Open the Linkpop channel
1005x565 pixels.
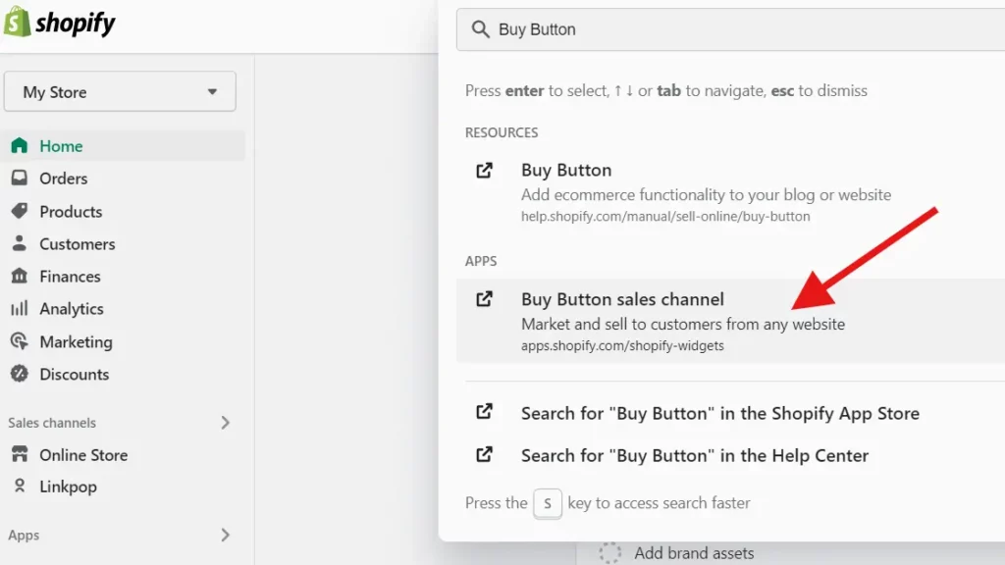[x=69, y=487]
